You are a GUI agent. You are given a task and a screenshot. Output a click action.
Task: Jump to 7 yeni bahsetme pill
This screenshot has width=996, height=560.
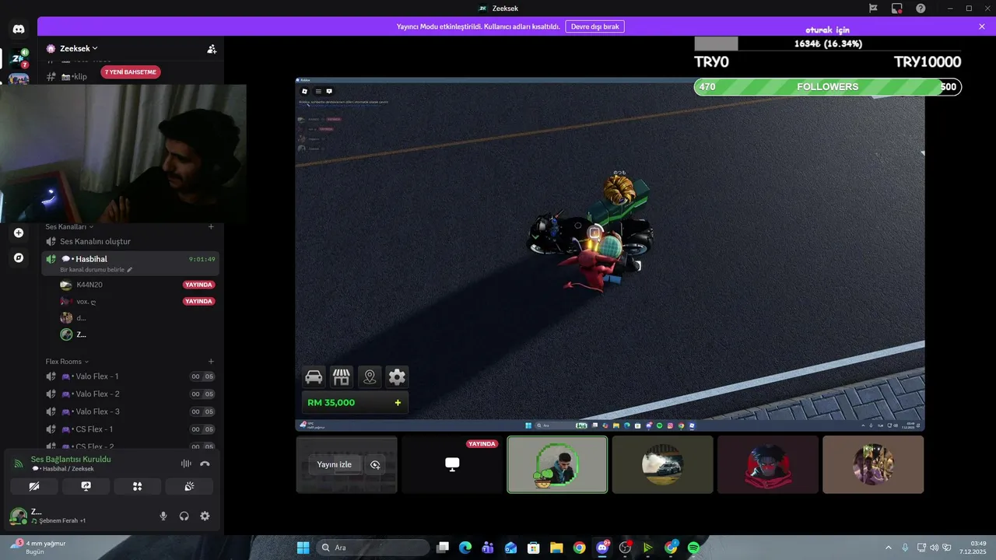(131, 72)
